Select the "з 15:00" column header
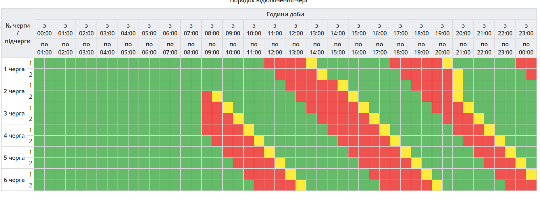Image resolution: width=540 pixels, height=201 pixels. tap(359, 29)
